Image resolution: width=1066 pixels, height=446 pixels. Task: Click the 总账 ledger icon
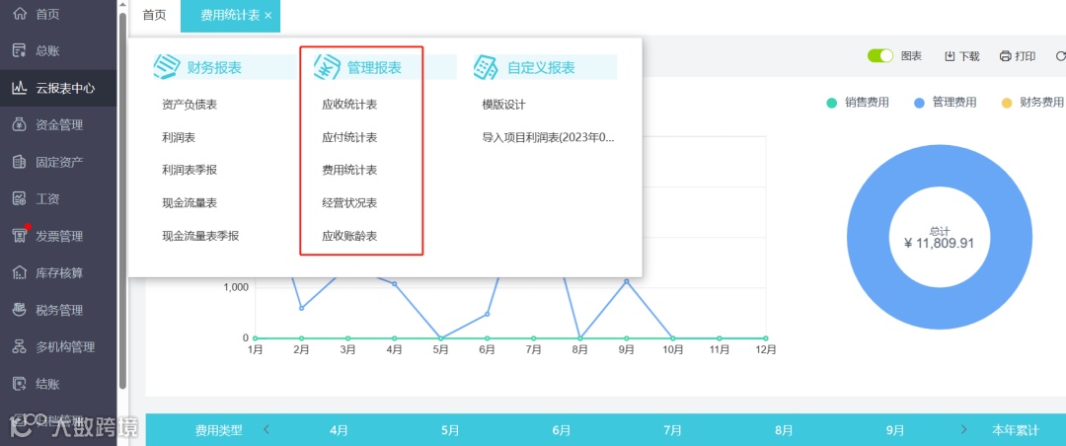point(20,50)
